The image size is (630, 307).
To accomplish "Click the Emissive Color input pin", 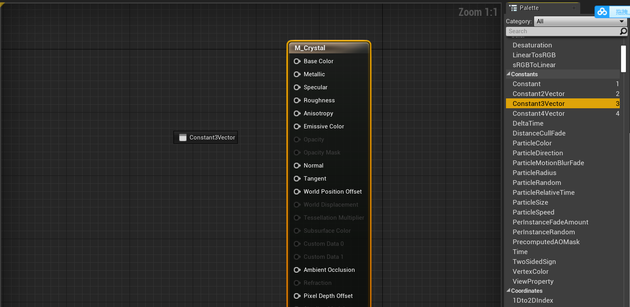I will [x=297, y=126].
